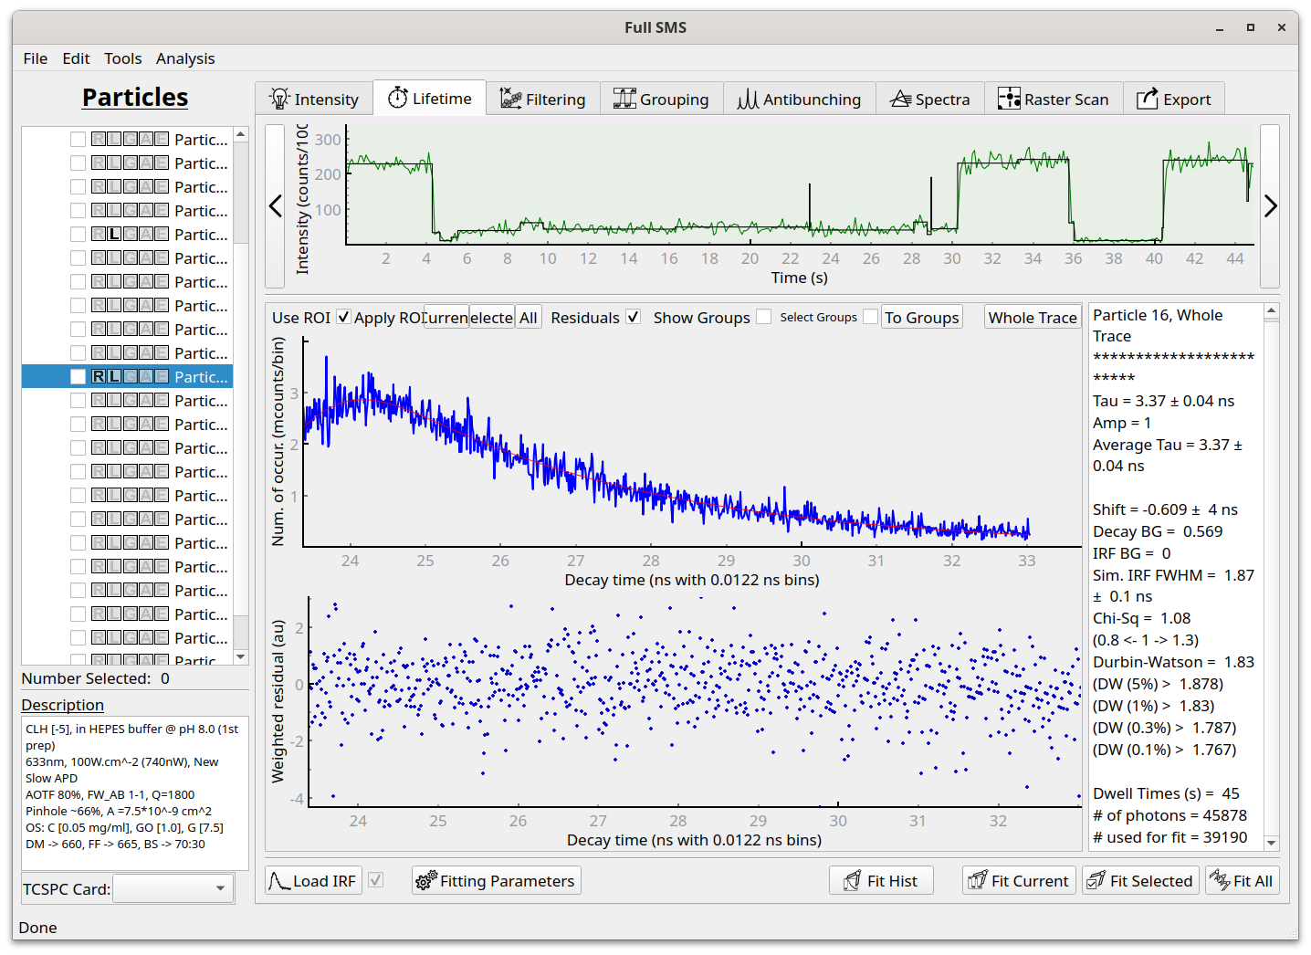Click the Fit All button
The width and height of the screenshot is (1311, 955).
(x=1242, y=880)
